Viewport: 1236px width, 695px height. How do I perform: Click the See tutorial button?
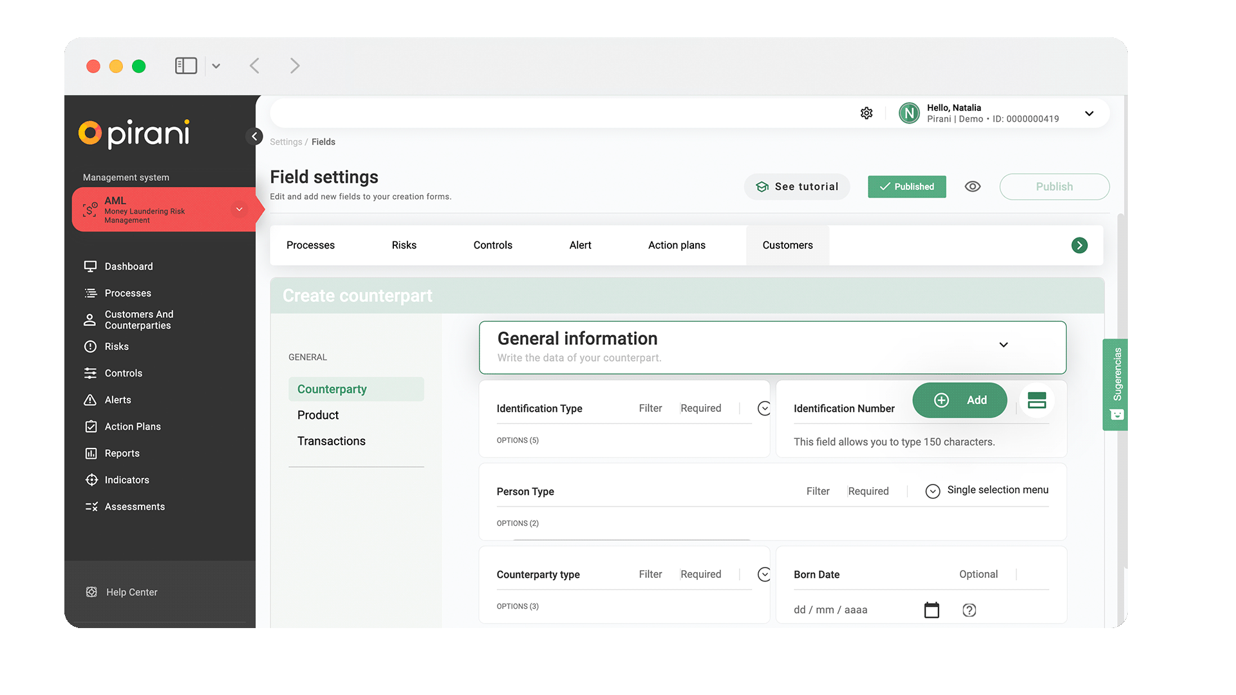point(797,187)
